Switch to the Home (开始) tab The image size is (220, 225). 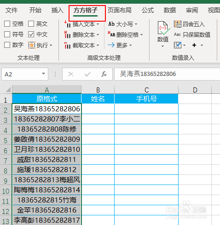click(x=35, y=11)
